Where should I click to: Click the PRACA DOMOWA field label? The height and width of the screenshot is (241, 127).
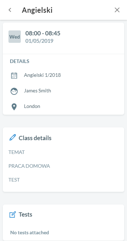pos(29,166)
